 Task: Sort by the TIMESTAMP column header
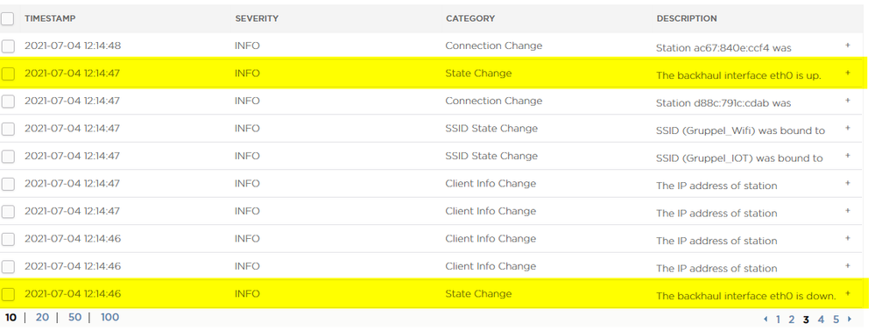pyautogui.click(x=50, y=18)
